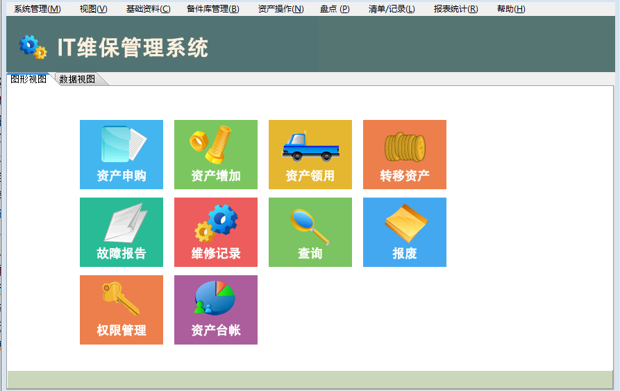Open 资产领用 blue truck tile

(x=310, y=155)
